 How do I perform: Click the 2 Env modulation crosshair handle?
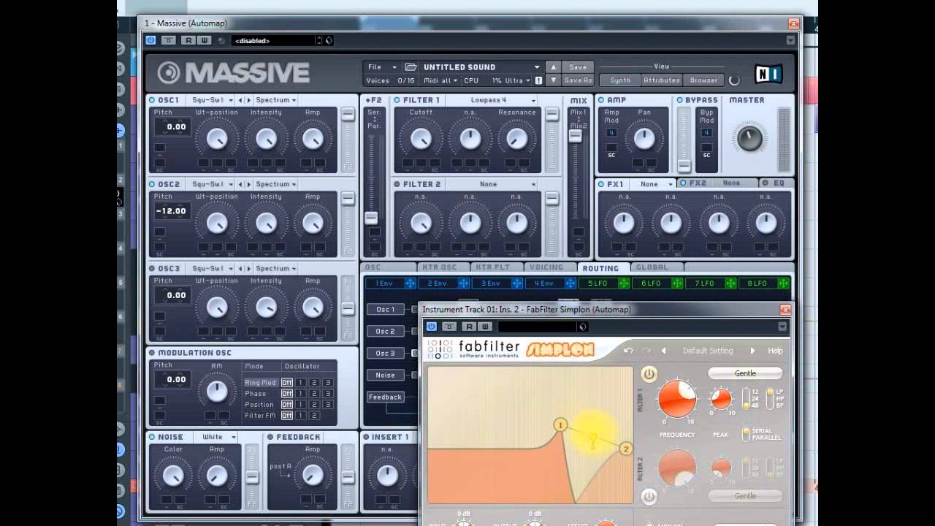pyautogui.click(x=463, y=283)
